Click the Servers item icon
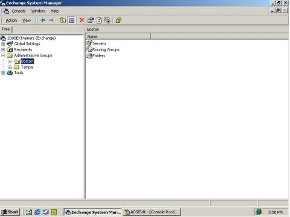This screenshot has width=290, height=217. (x=89, y=43)
